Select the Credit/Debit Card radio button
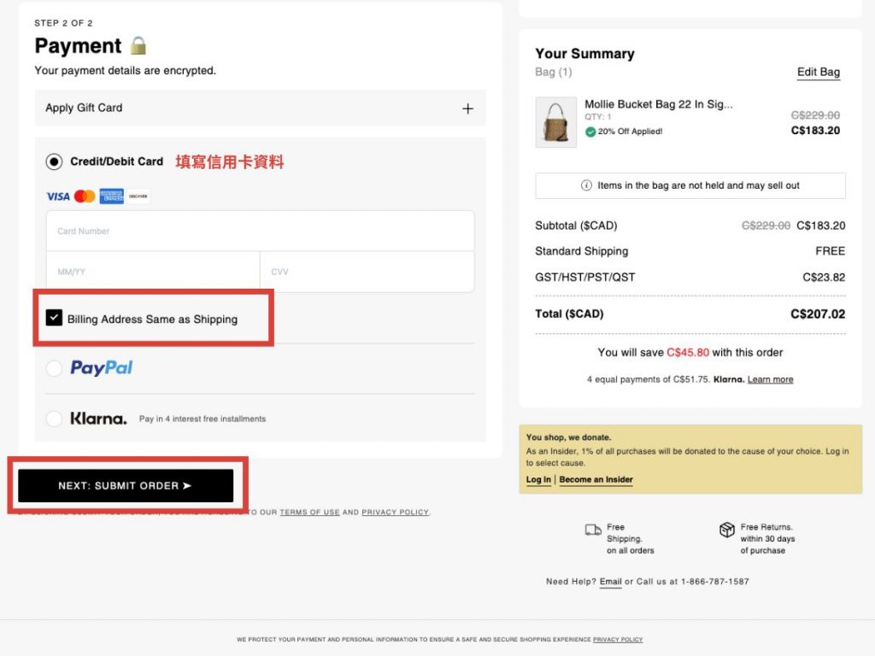The image size is (875, 656). [x=55, y=161]
